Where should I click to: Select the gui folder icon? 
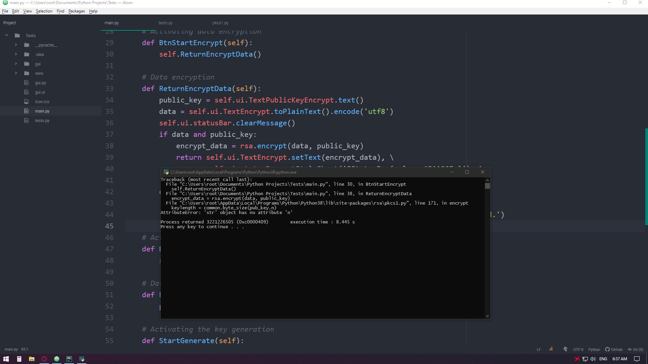tap(27, 64)
